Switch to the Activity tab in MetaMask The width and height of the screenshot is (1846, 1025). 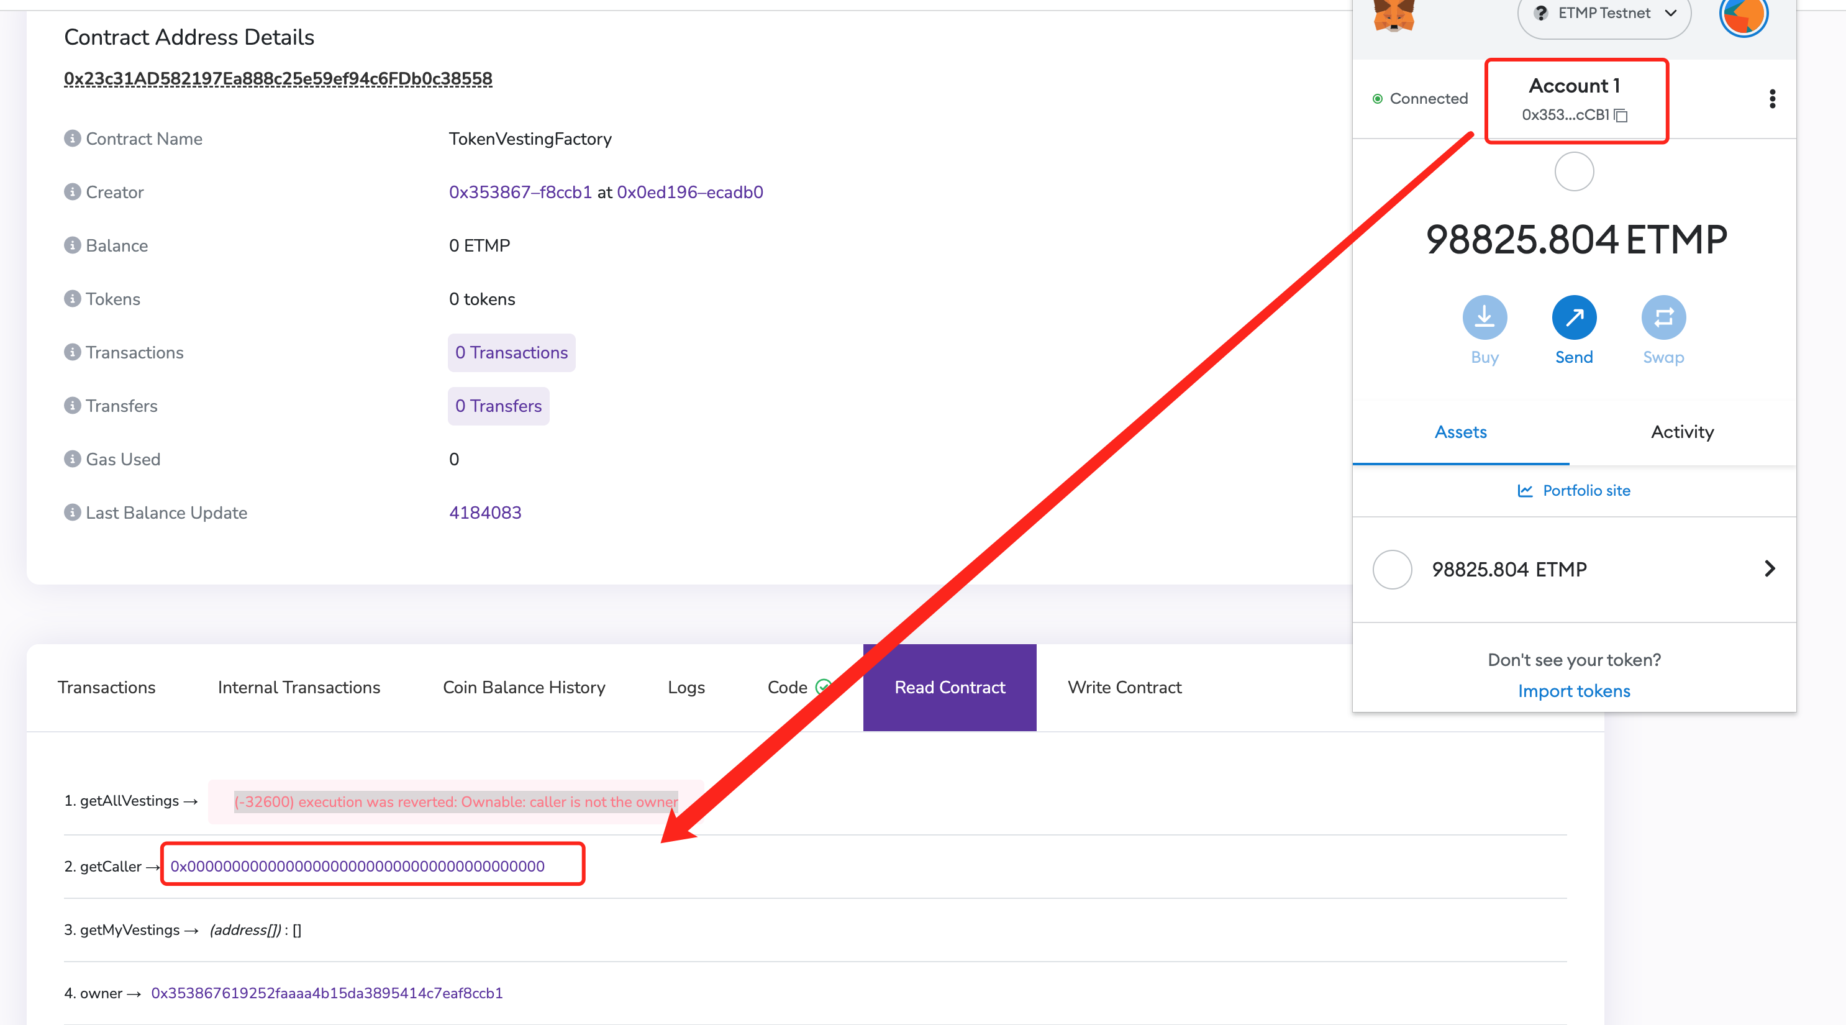(x=1682, y=432)
